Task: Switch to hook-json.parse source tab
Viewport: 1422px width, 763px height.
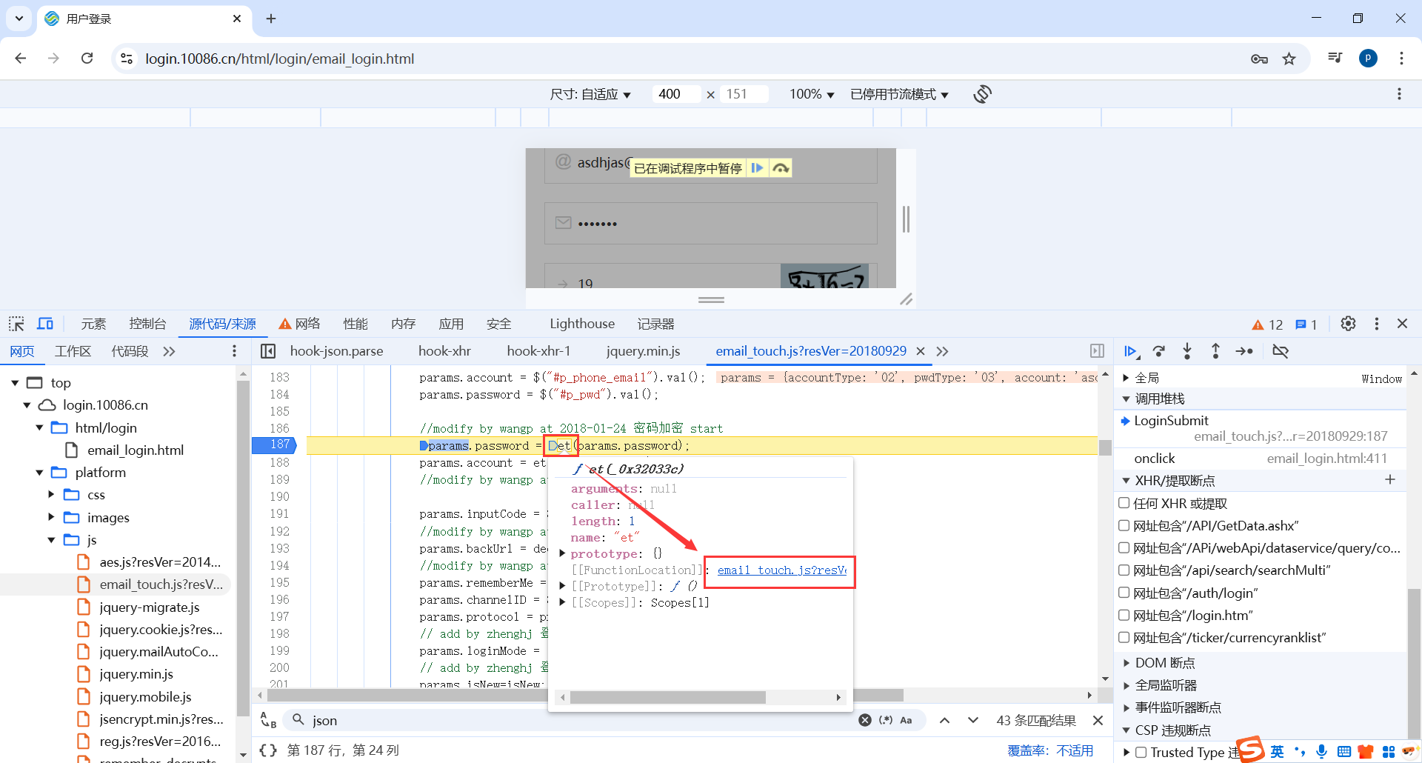Action: point(336,351)
